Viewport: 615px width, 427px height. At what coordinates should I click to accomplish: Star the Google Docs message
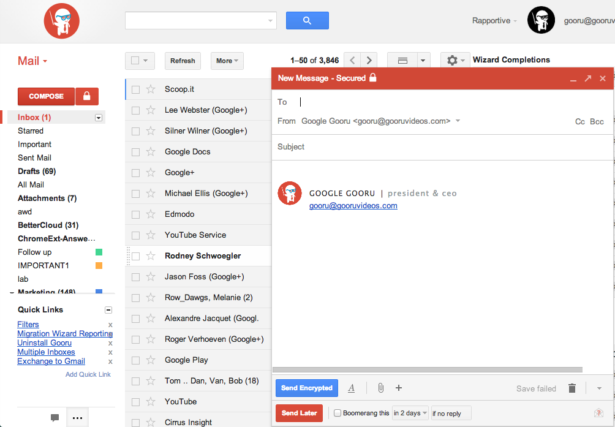[151, 152]
